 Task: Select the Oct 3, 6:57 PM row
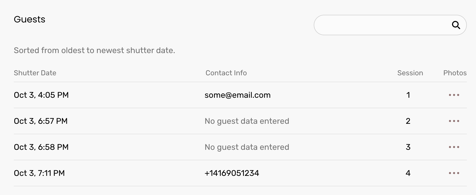[x=41, y=121]
